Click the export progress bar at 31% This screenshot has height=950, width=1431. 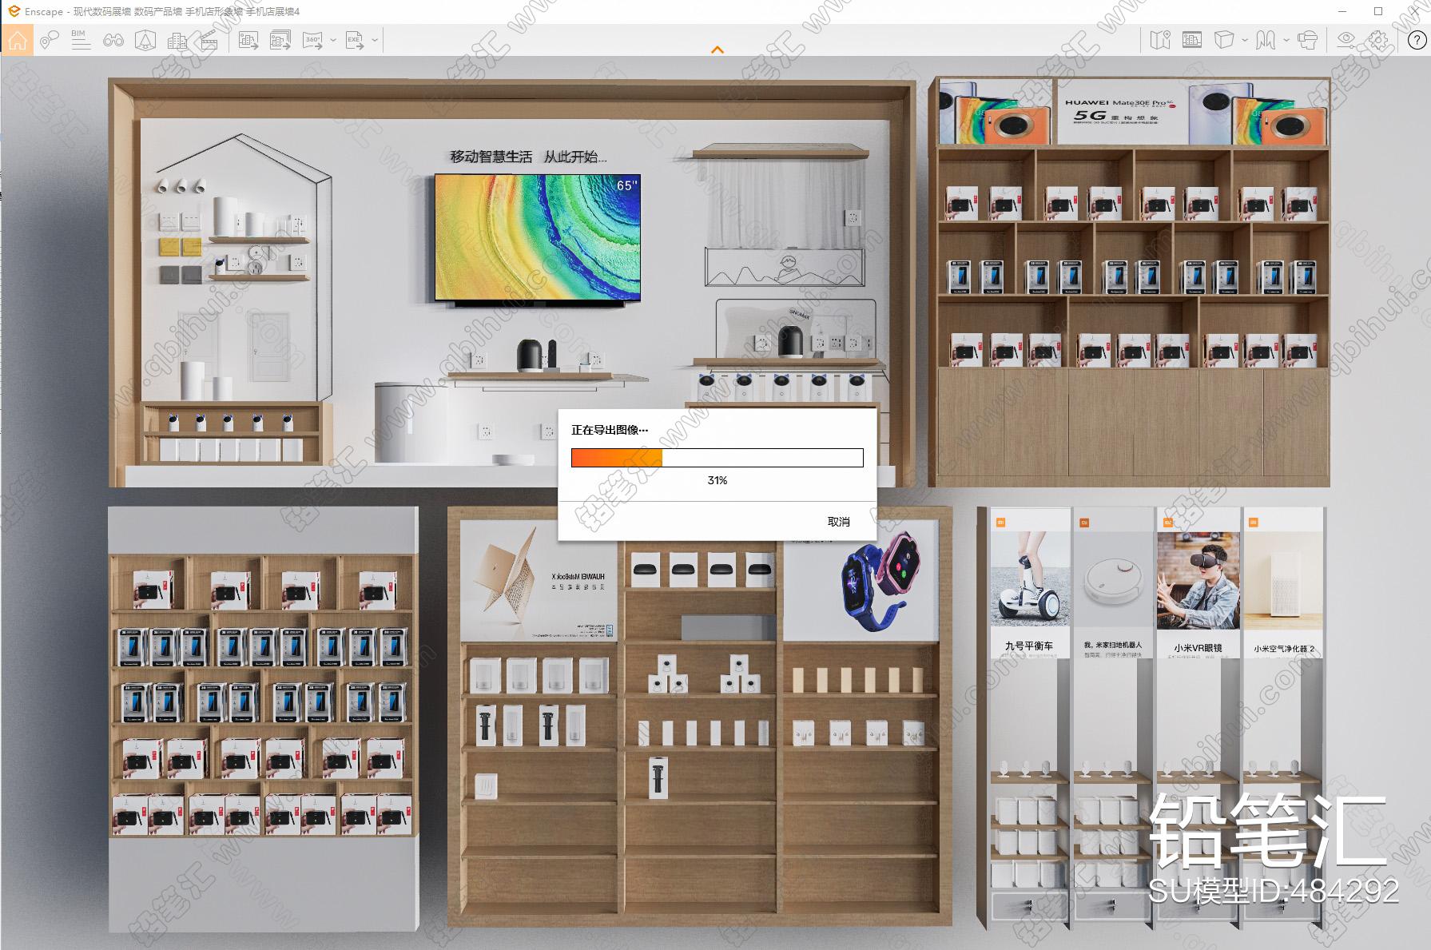pos(717,458)
